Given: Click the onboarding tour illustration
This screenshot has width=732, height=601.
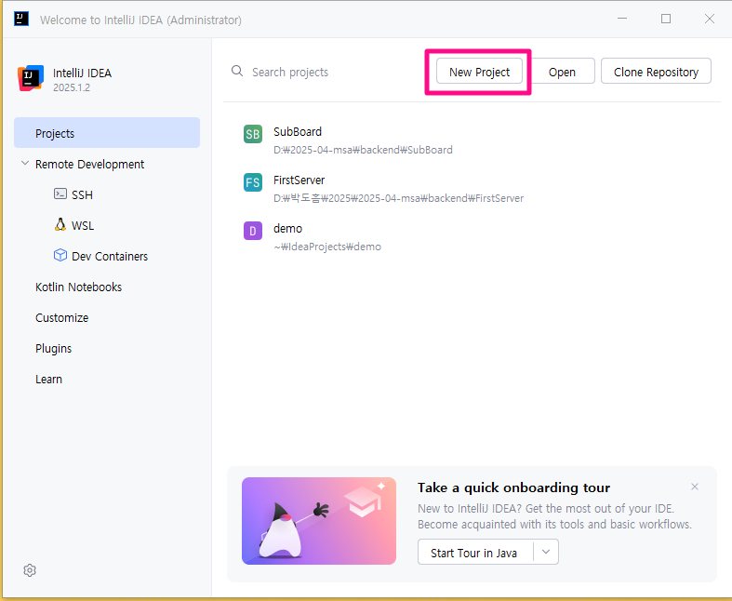Looking at the screenshot, I should tap(319, 521).
